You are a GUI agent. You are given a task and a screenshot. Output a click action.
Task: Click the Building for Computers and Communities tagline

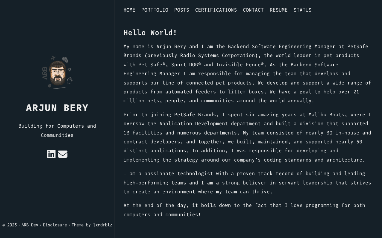click(57, 131)
